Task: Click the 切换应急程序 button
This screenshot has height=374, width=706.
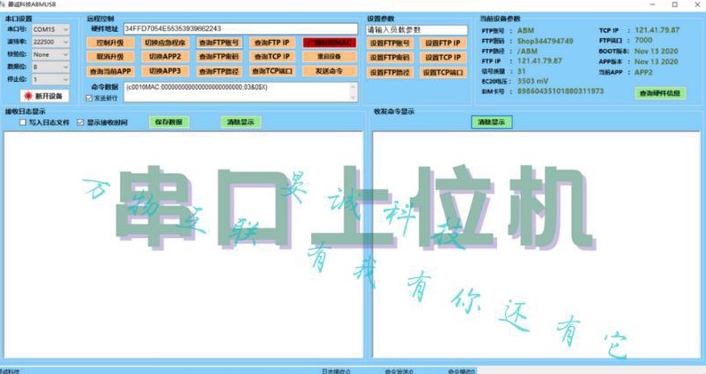Action: (x=164, y=43)
